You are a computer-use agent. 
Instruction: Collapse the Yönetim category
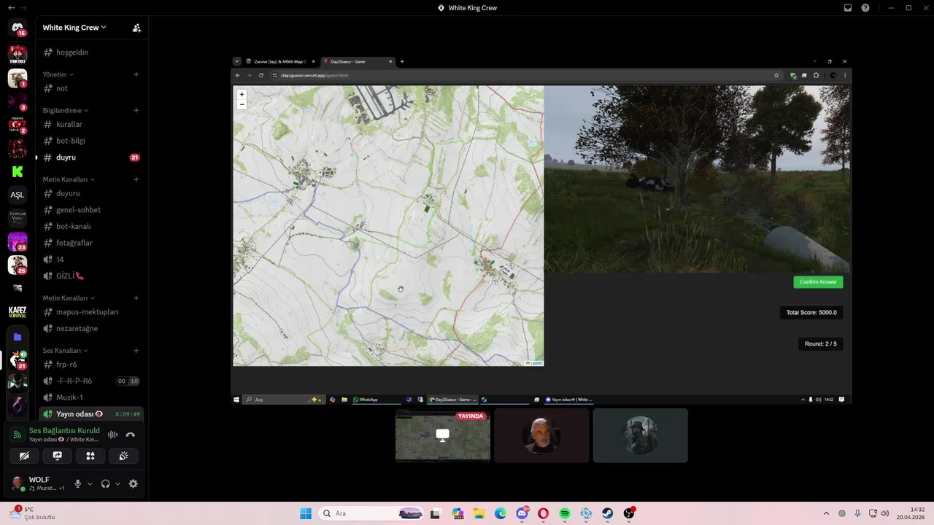click(58, 74)
